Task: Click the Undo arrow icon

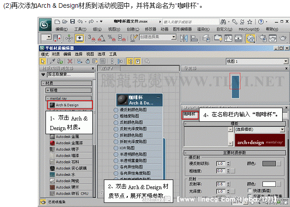Action: [80, 22]
